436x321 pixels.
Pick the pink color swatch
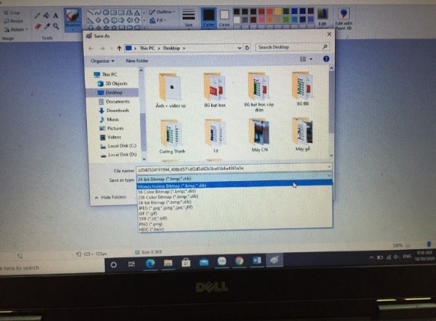point(261,19)
